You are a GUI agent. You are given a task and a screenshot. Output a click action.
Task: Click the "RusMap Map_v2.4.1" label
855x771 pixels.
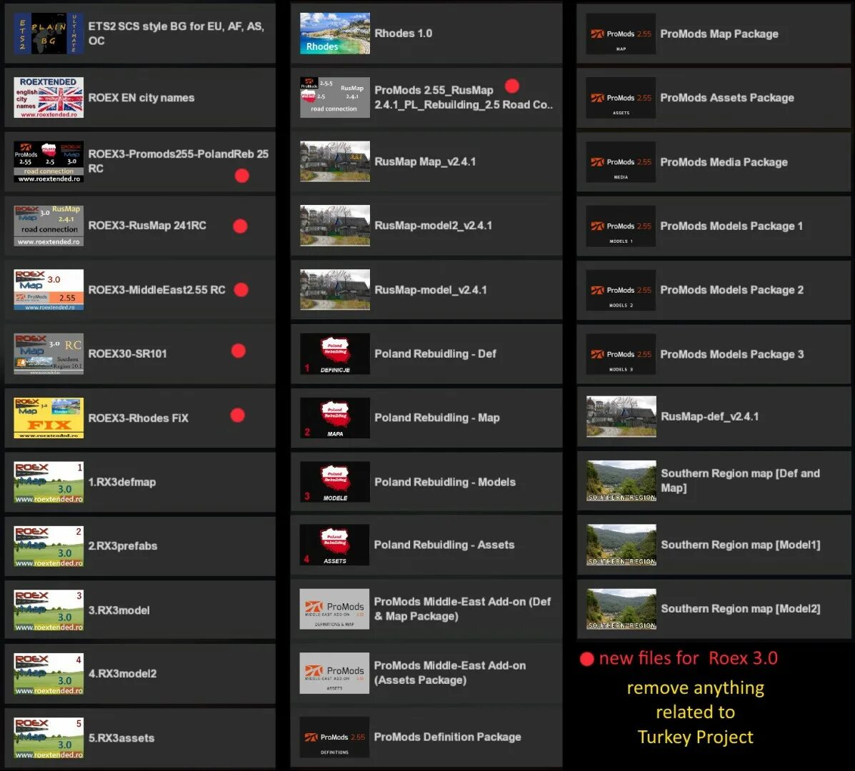click(425, 162)
